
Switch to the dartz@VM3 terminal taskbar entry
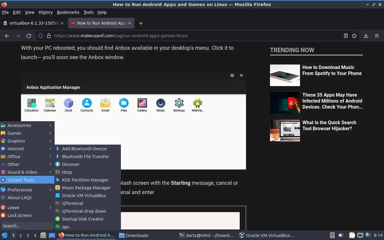207,235
